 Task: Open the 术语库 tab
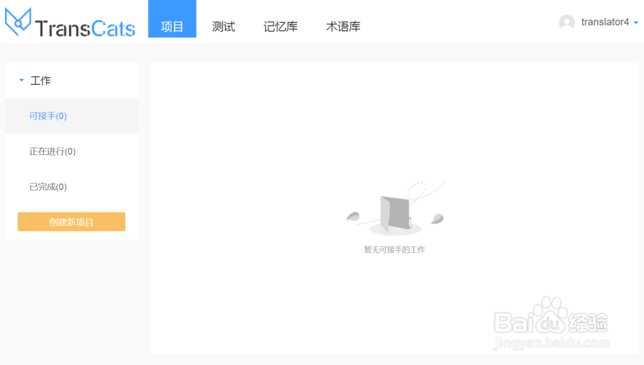[343, 26]
